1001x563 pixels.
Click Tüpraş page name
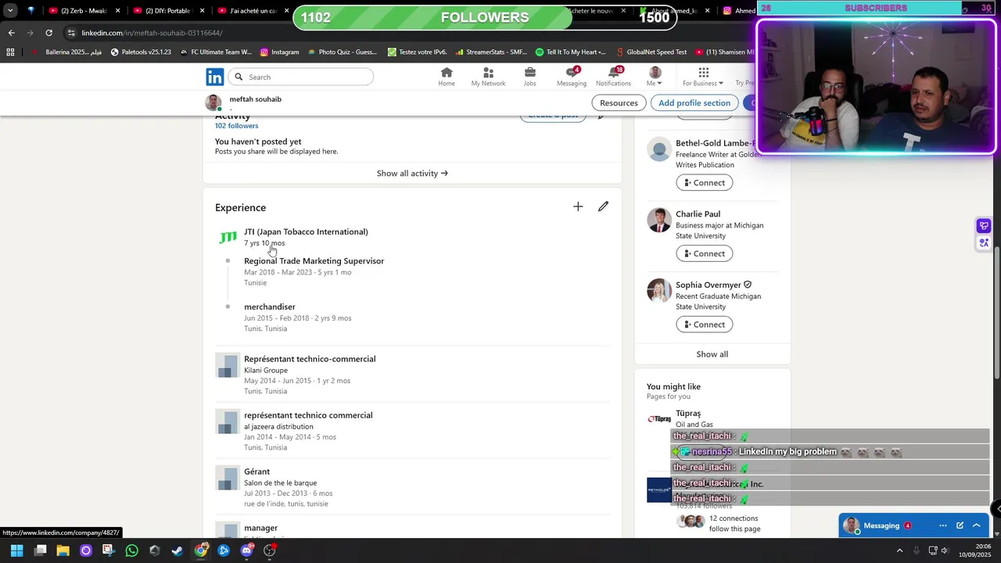tap(688, 413)
